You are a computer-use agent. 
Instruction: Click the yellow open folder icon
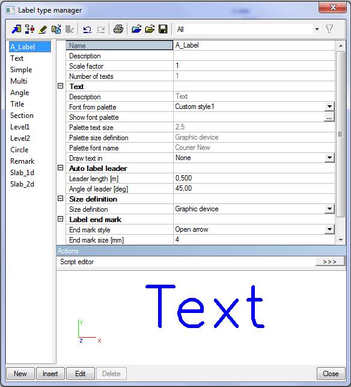[150, 29]
